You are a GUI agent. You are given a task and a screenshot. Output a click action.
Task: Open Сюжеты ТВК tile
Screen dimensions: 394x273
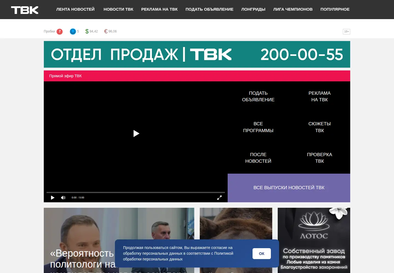click(320, 127)
